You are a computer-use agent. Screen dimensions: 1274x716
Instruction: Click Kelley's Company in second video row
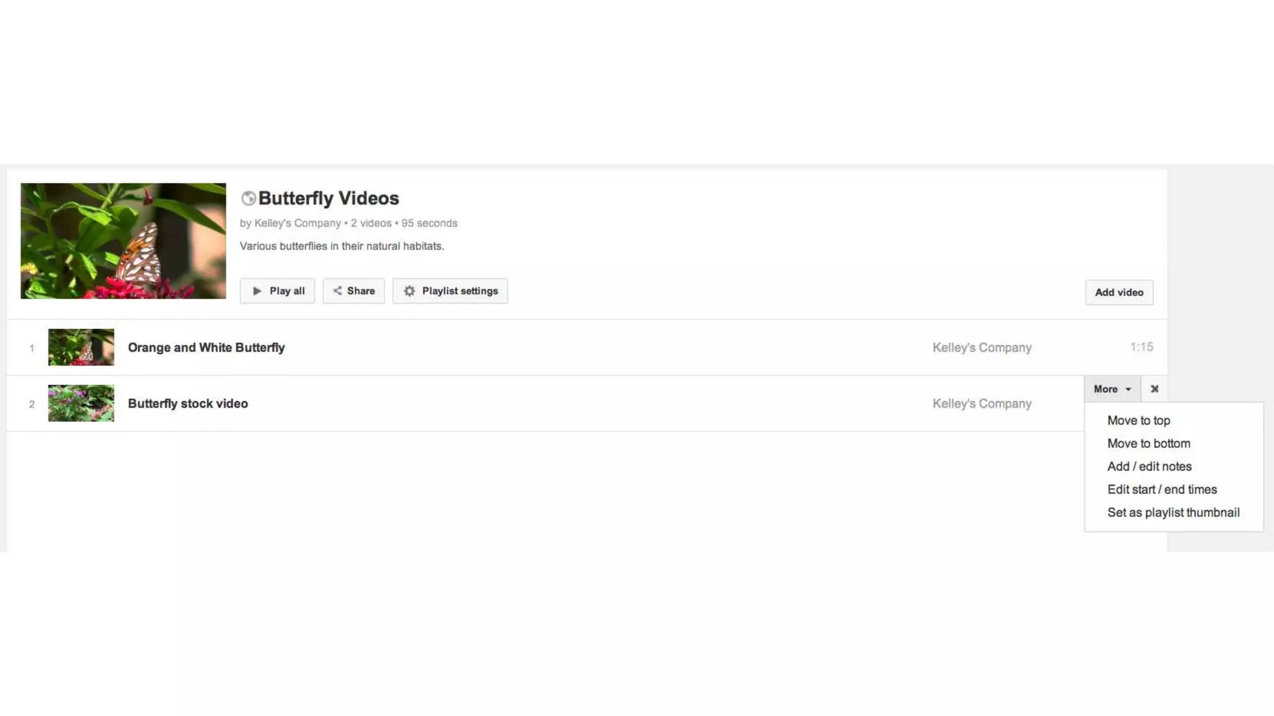tap(982, 403)
